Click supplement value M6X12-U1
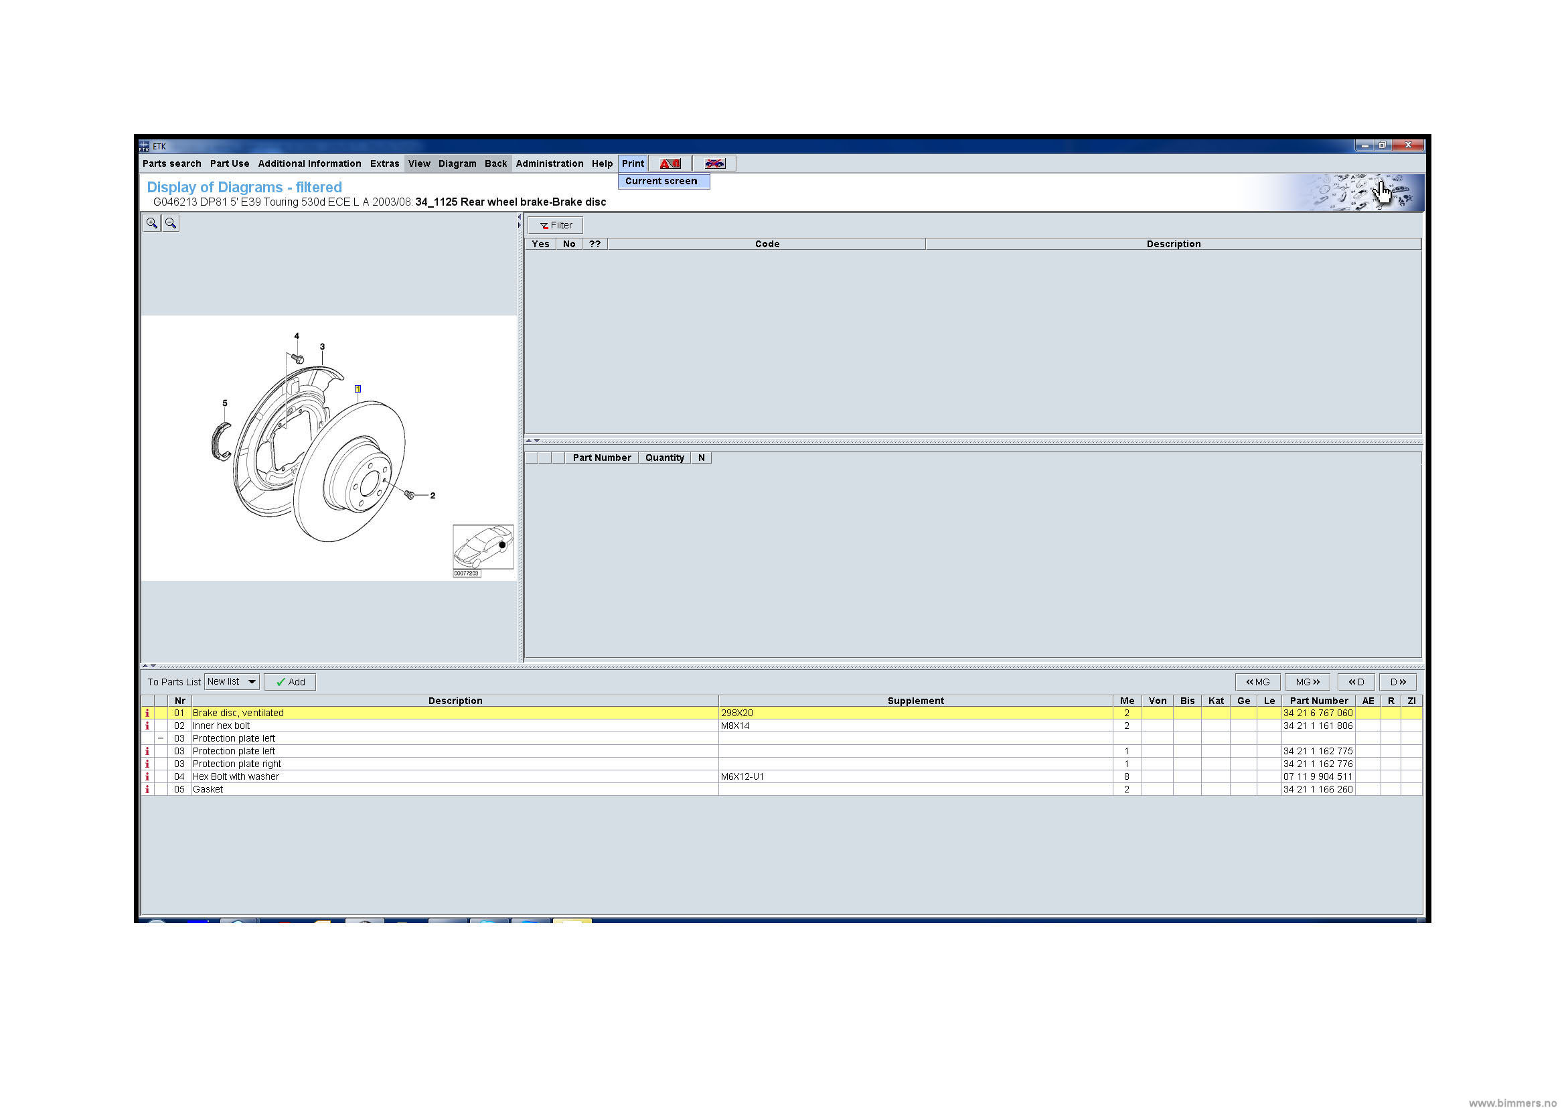Viewport: 1566px width, 1108px height. pyautogui.click(x=742, y=776)
